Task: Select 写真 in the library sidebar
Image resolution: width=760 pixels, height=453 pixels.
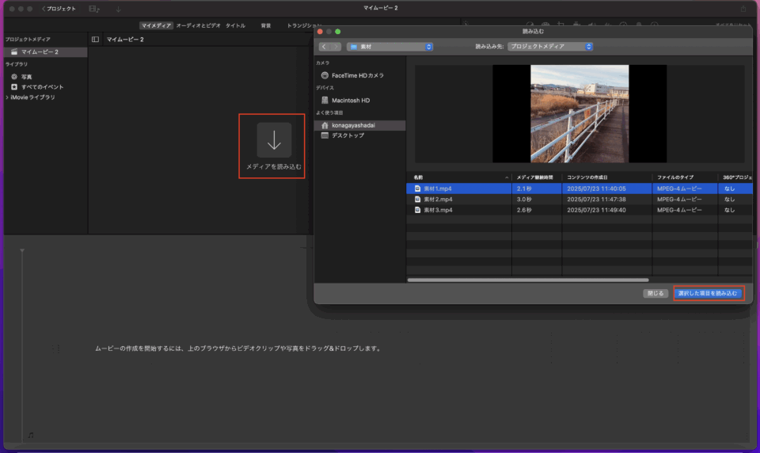Action: pos(27,77)
